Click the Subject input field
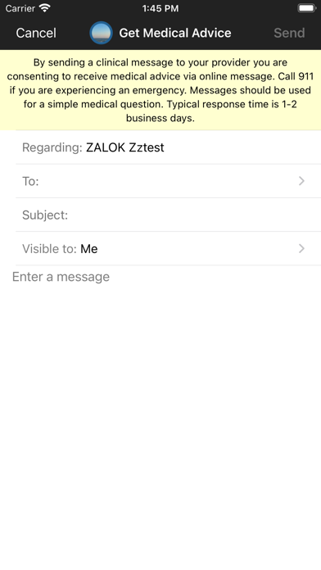 click(x=168, y=215)
